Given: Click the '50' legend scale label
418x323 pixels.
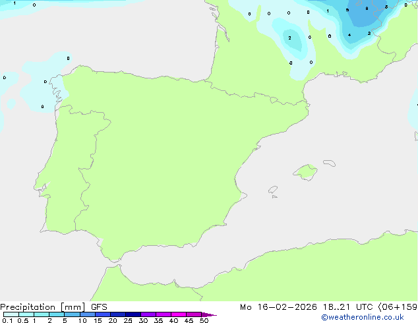Looking at the screenshot, I should click(x=204, y=320).
